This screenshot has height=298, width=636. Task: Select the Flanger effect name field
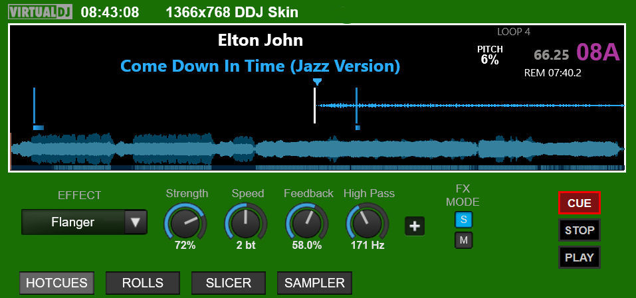(x=73, y=222)
